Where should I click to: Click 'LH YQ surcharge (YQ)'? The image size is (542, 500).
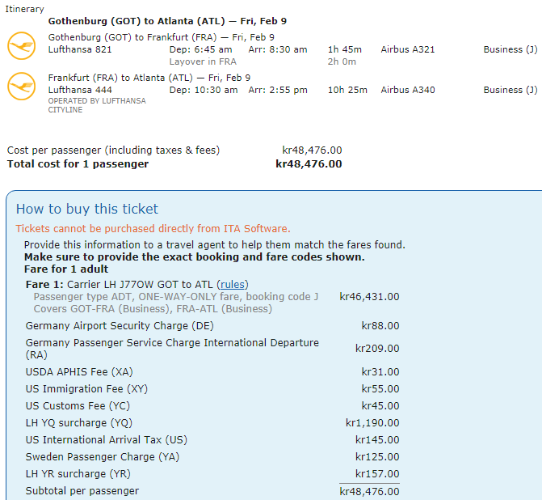click(x=79, y=423)
